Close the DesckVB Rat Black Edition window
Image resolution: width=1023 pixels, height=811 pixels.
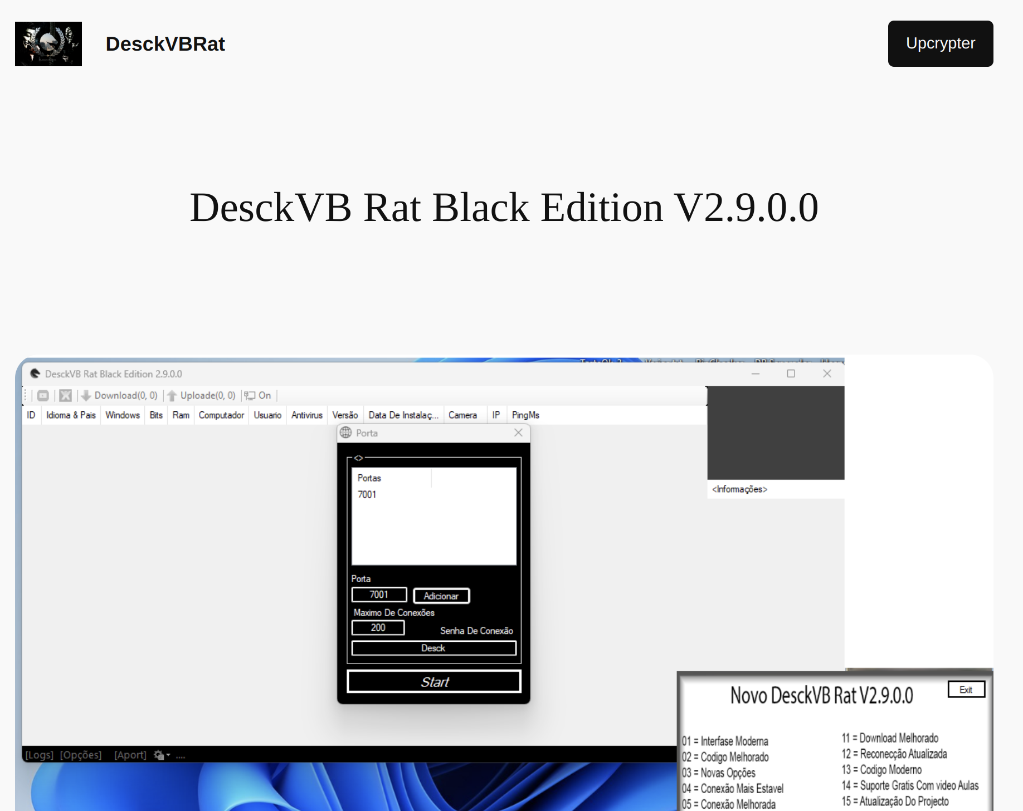827,373
